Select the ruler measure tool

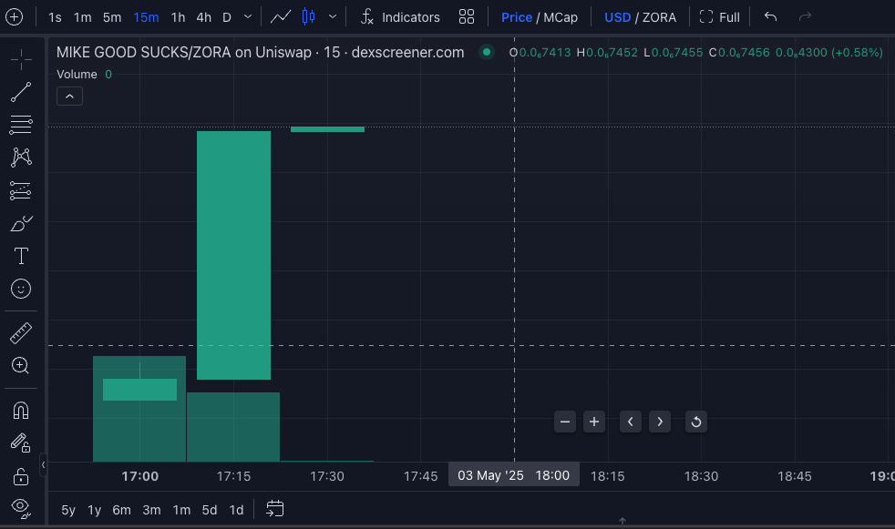[21, 333]
